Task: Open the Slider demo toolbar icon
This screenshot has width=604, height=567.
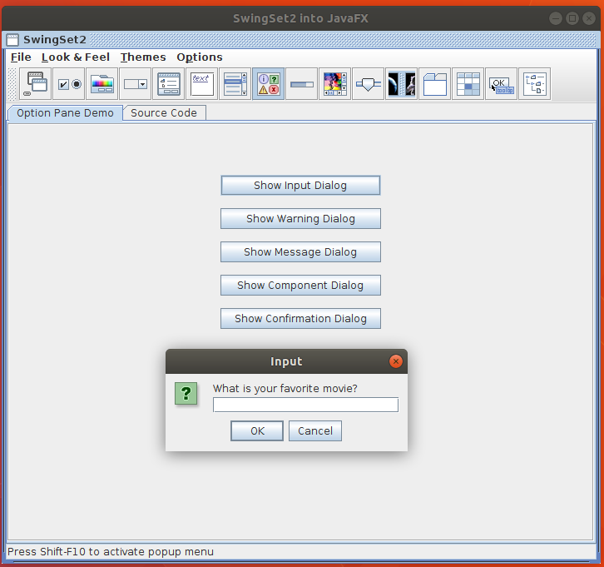Action: point(369,84)
